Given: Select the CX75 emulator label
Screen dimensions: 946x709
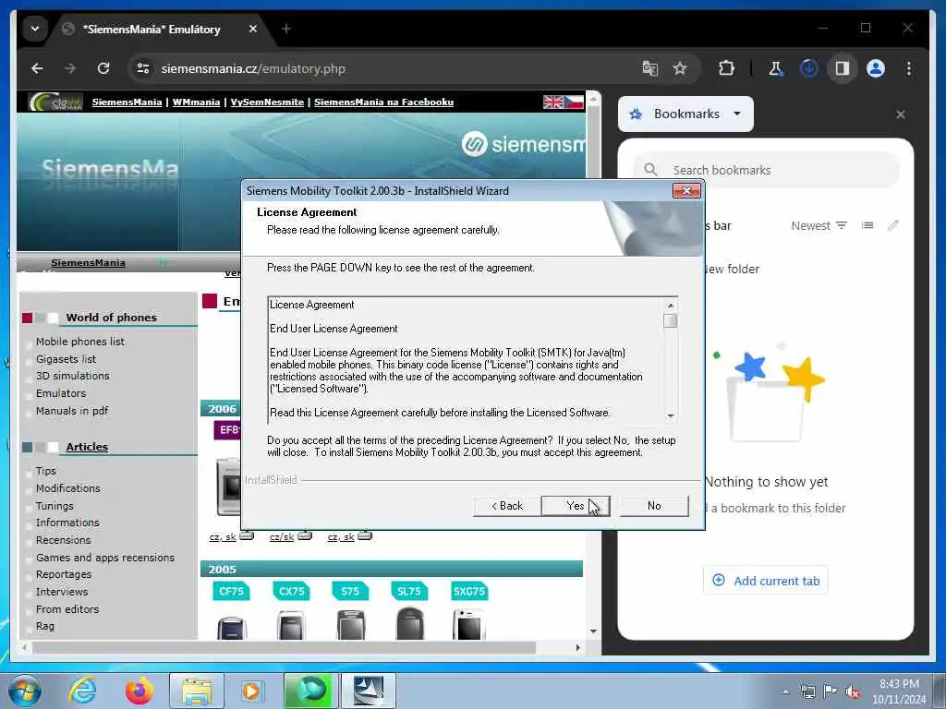Looking at the screenshot, I should 291,592.
